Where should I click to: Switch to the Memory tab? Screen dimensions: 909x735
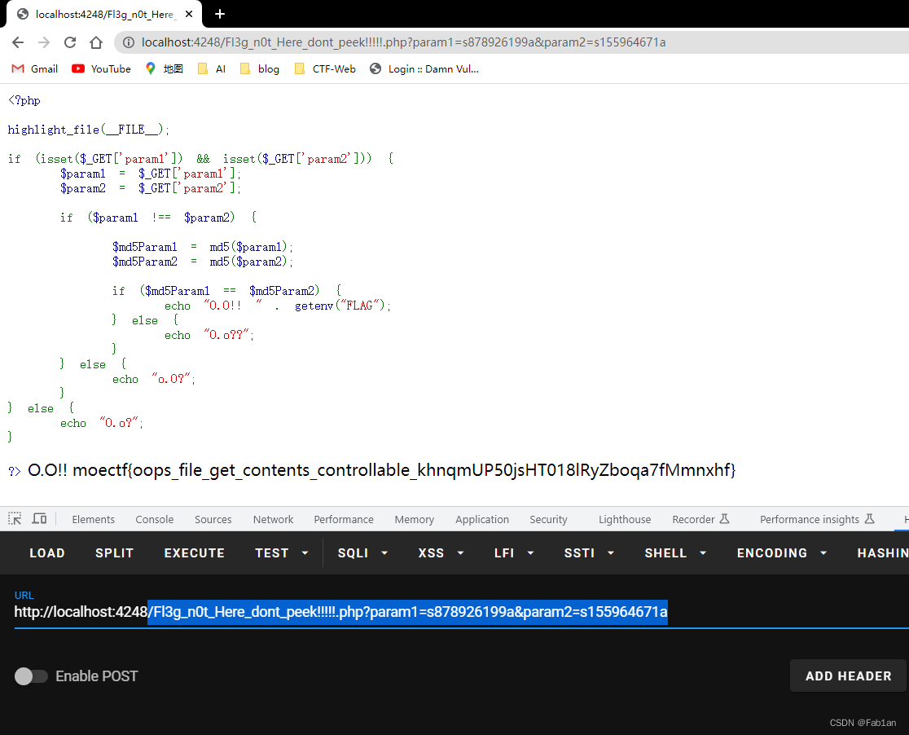coord(415,519)
